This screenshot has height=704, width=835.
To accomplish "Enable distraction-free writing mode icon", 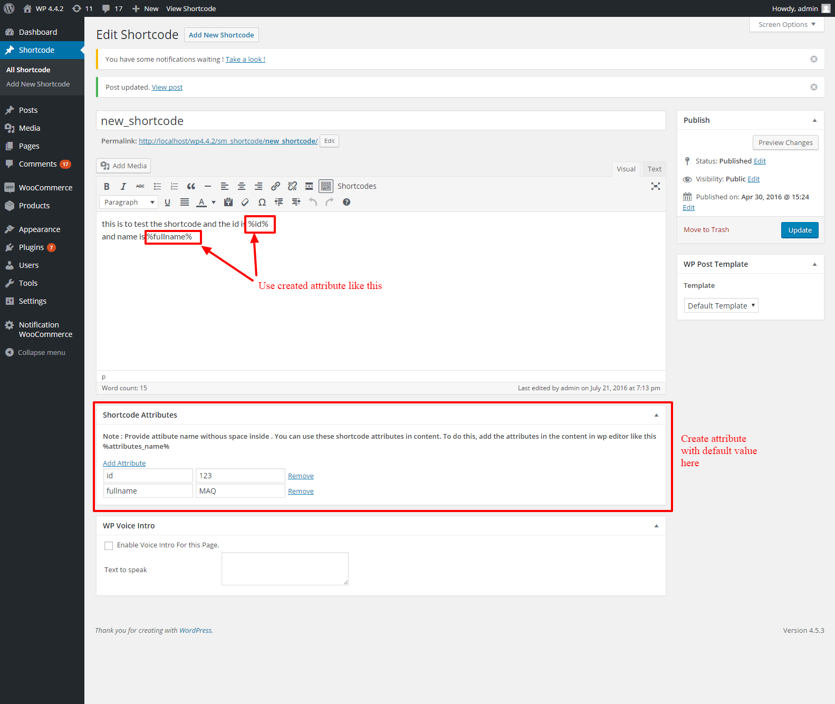I will click(x=656, y=186).
